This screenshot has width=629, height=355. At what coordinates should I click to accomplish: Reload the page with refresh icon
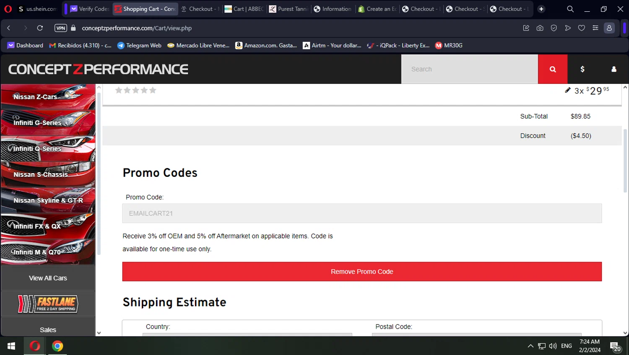coord(40,28)
